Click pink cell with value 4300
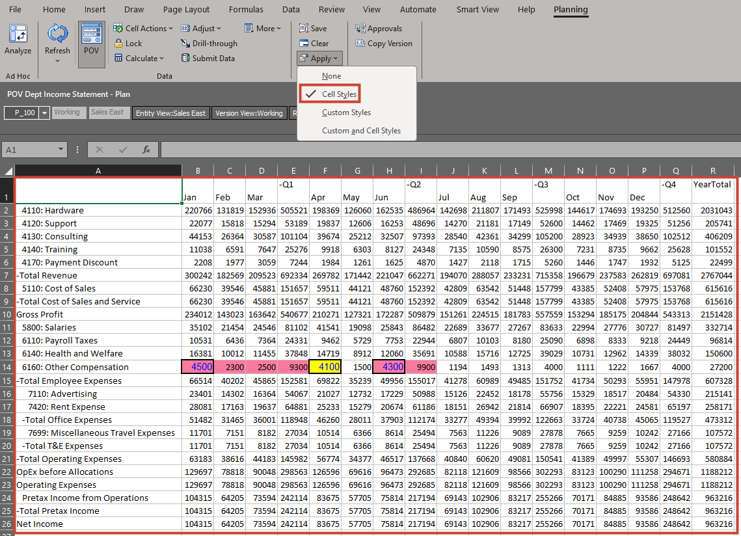The width and height of the screenshot is (741, 536). [389, 367]
